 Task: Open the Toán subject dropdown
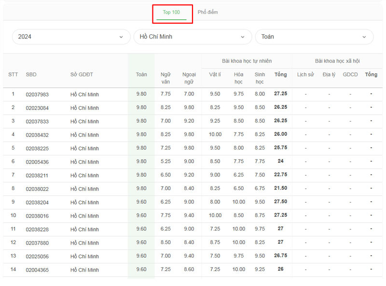pos(315,37)
